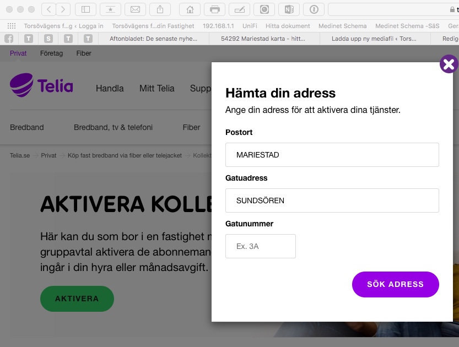
Task: Switch to the Aftonbladet tab
Action: pos(154,39)
